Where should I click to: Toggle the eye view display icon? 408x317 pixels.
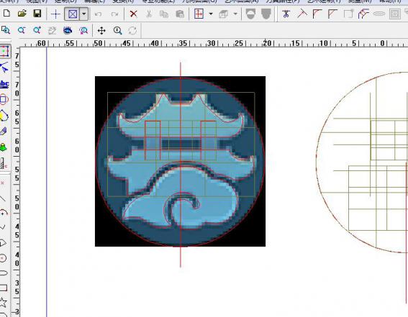coord(68,31)
